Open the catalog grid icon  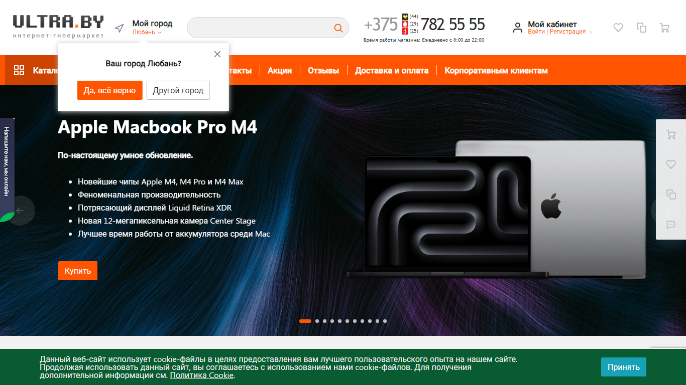(19, 70)
